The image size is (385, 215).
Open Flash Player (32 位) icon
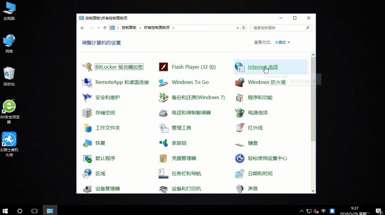pos(163,67)
